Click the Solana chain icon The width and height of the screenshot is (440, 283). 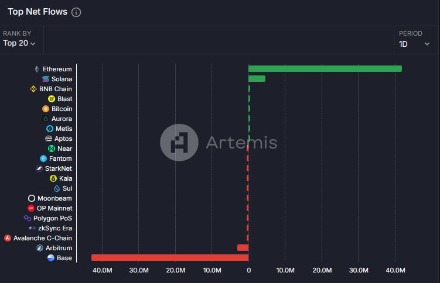click(46, 79)
